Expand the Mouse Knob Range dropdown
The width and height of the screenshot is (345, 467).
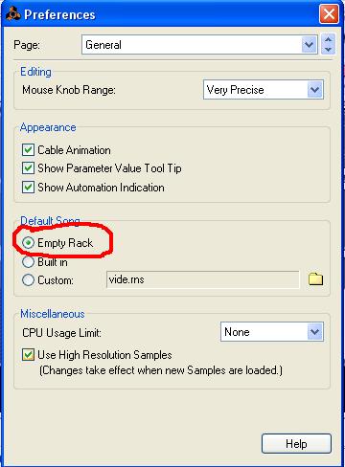pos(264,90)
